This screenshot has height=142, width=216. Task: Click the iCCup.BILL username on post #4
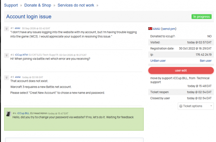(x=23, y=113)
